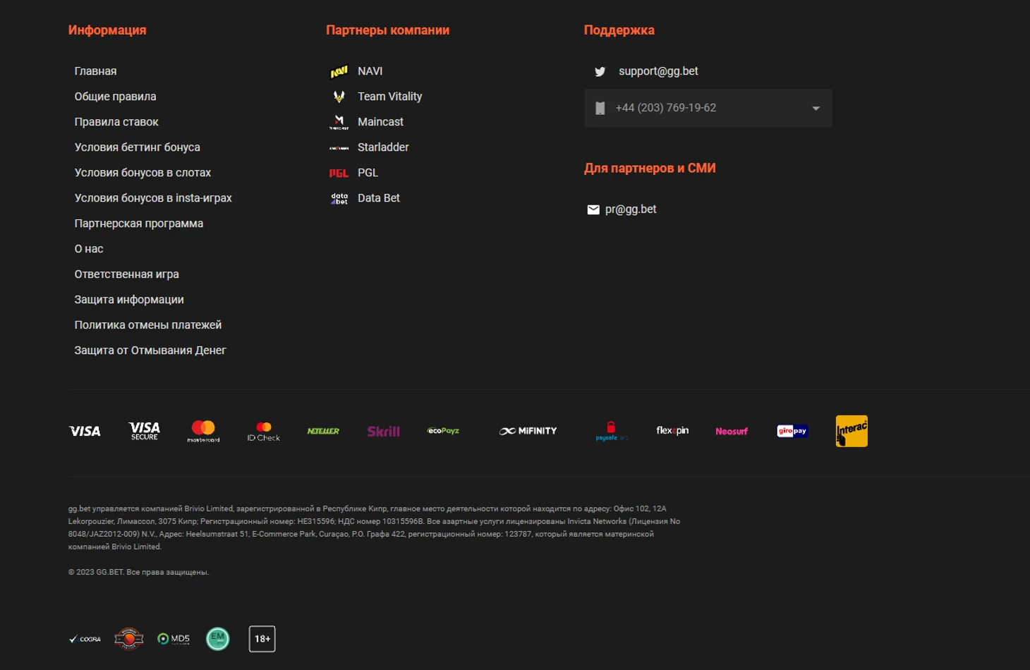The image size is (1030, 670).
Task: Click the Партнеры компании section heading
Action: point(388,30)
